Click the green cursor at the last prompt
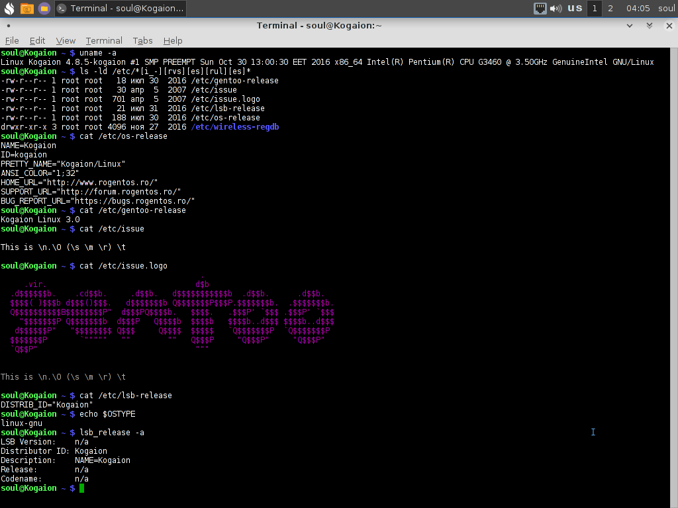Viewport: 678px width, 508px height. pos(81,488)
